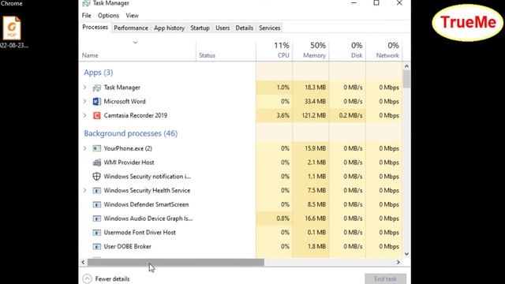Click the Camtasia Recorder 2019 icon
Viewport: 505px width, 284px height.
(96, 116)
